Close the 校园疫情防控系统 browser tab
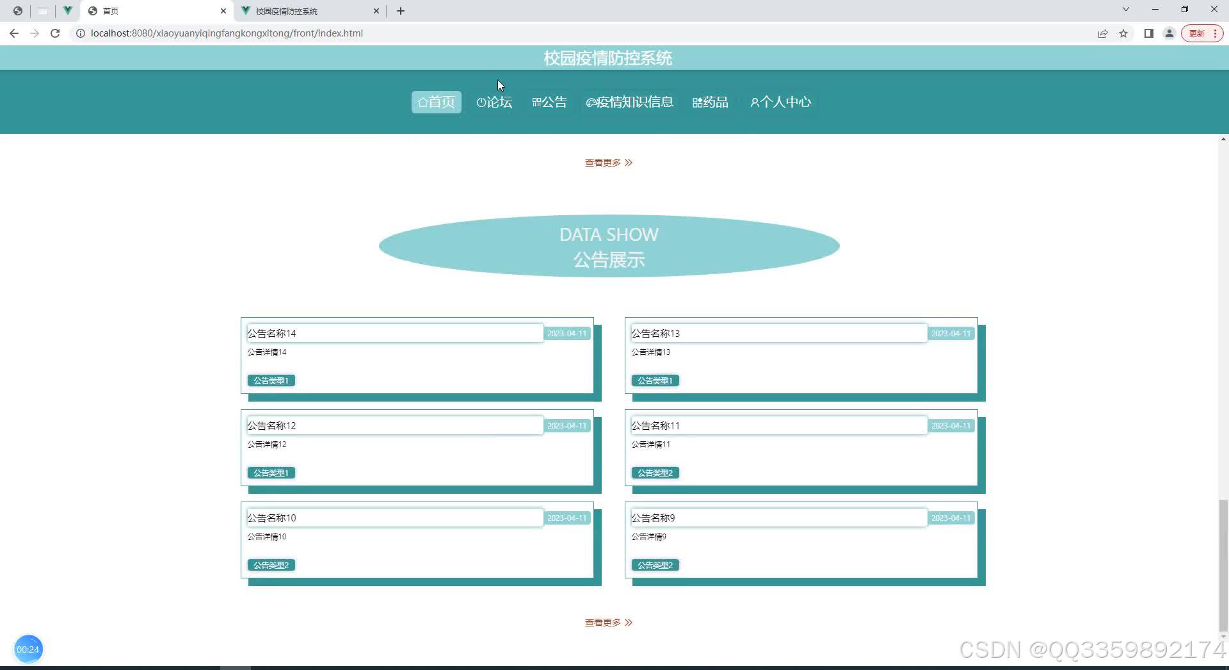The image size is (1229, 670). pyautogui.click(x=376, y=11)
